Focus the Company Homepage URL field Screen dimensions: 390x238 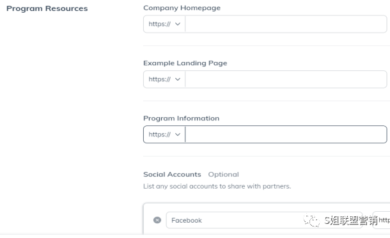click(286, 24)
